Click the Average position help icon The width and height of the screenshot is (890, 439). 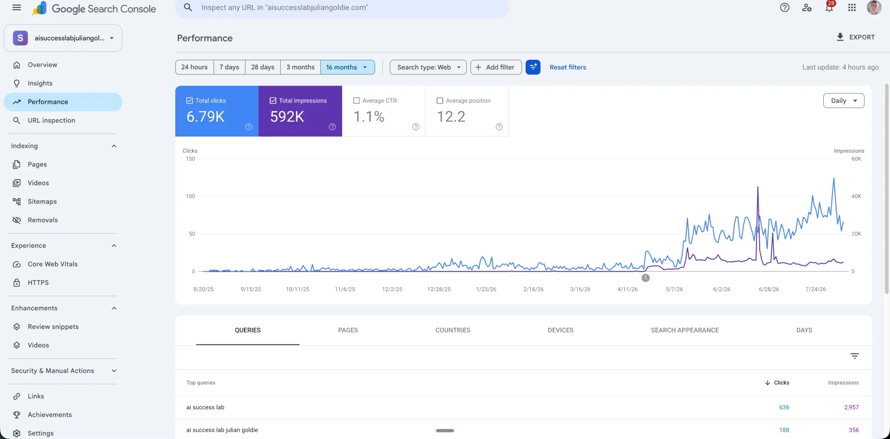(499, 127)
